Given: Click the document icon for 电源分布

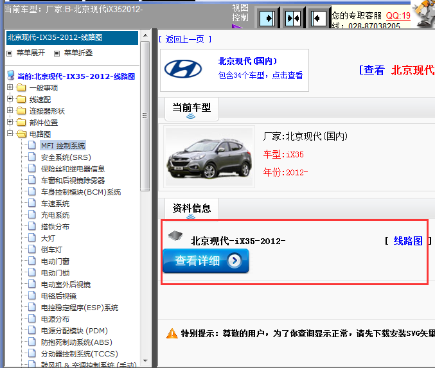Looking at the screenshot, I should pos(32,319).
